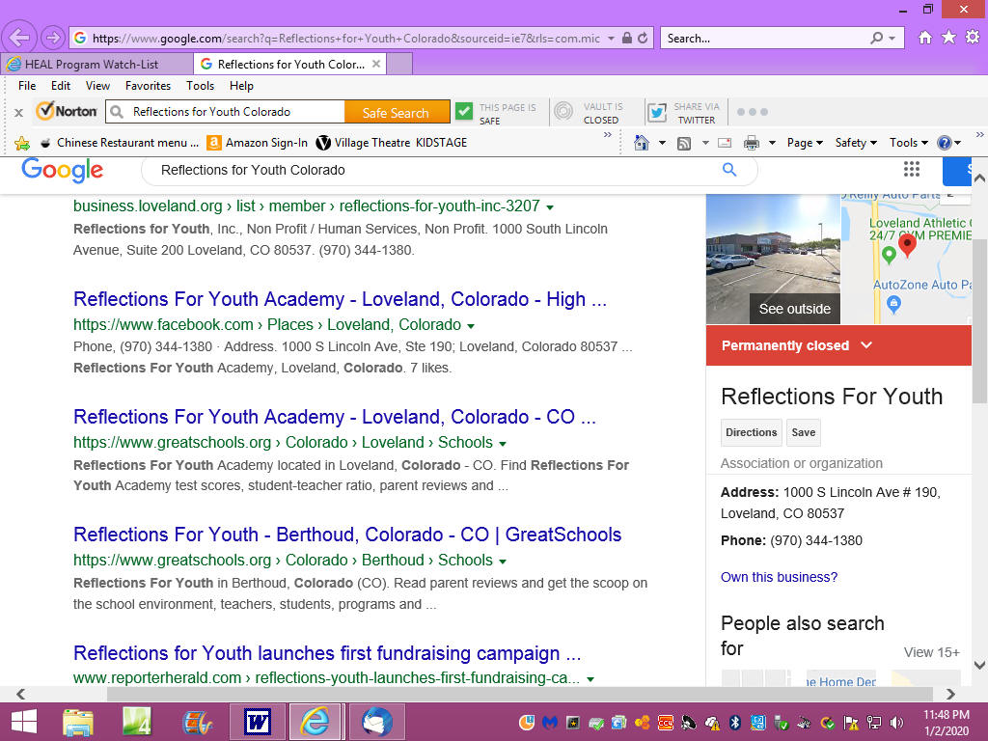This screenshot has width=988, height=741.
Task: Click the command bar Home icon
Action: click(x=642, y=143)
